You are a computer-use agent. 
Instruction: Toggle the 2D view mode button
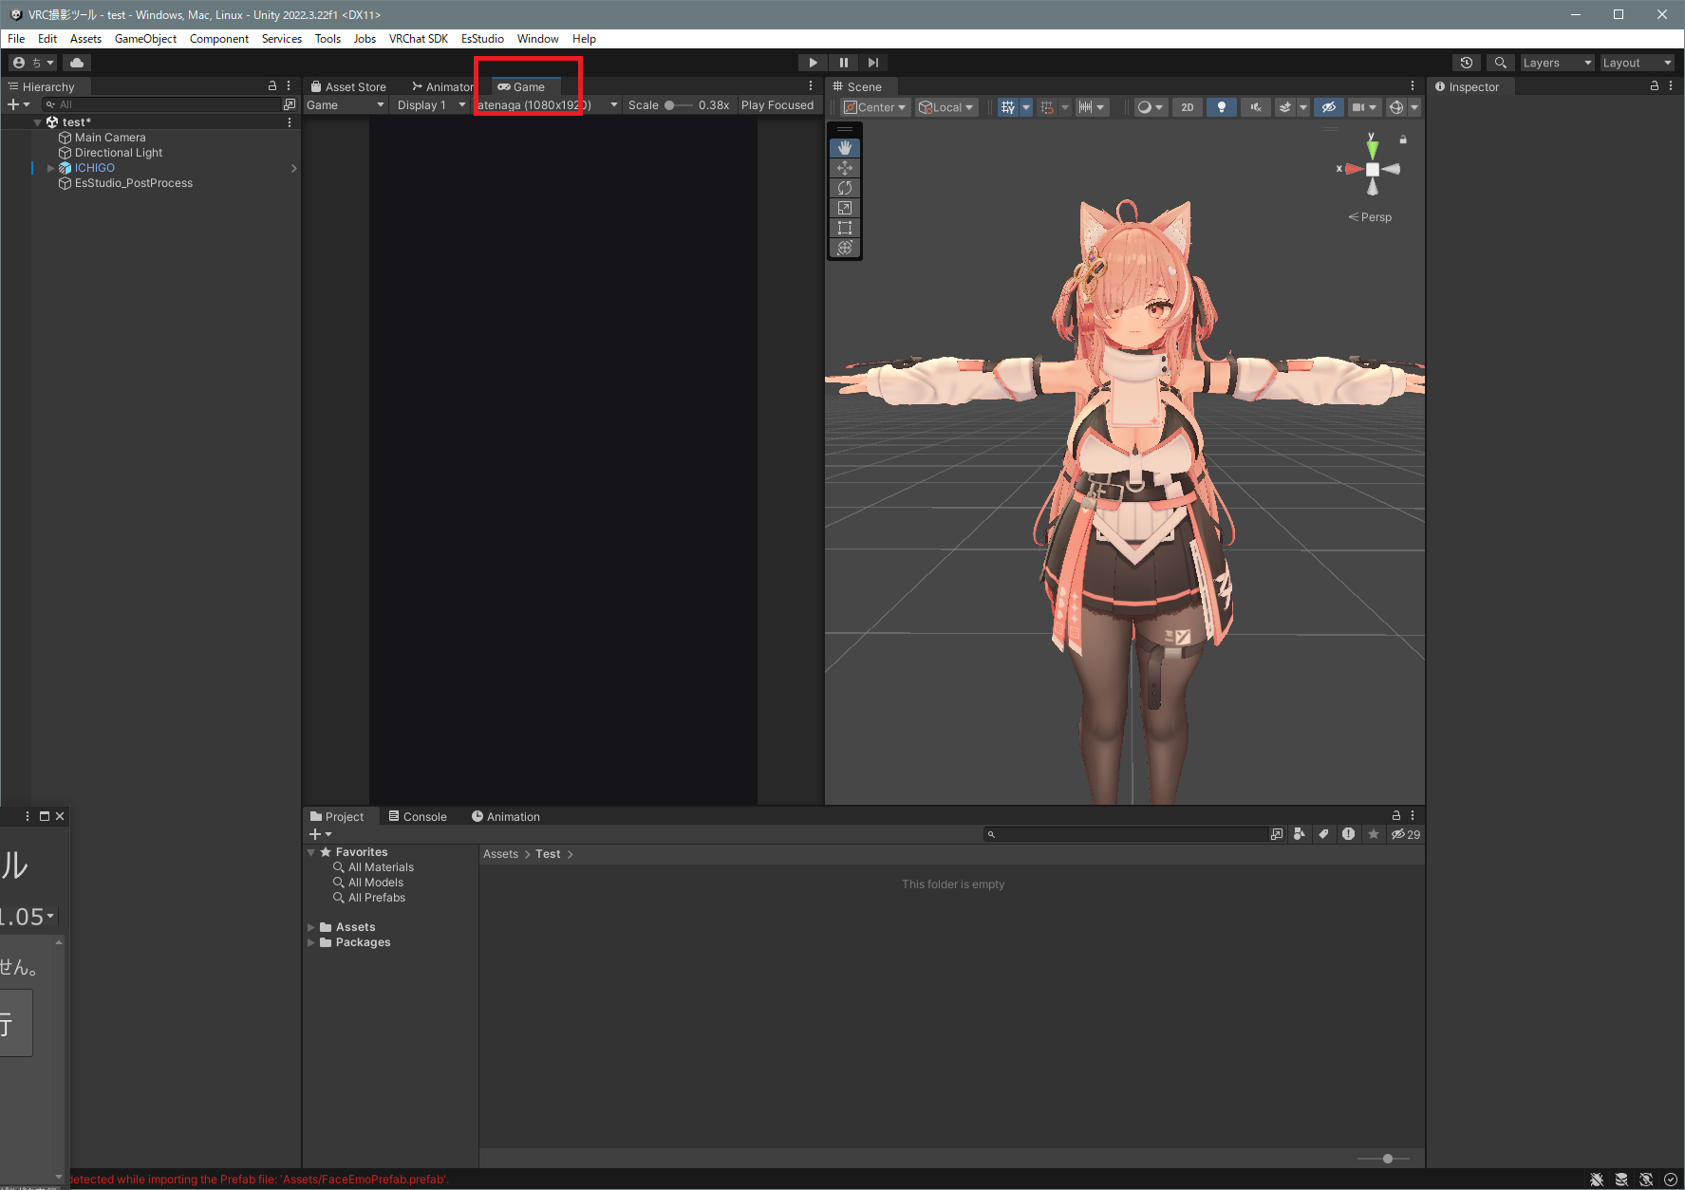(1188, 107)
